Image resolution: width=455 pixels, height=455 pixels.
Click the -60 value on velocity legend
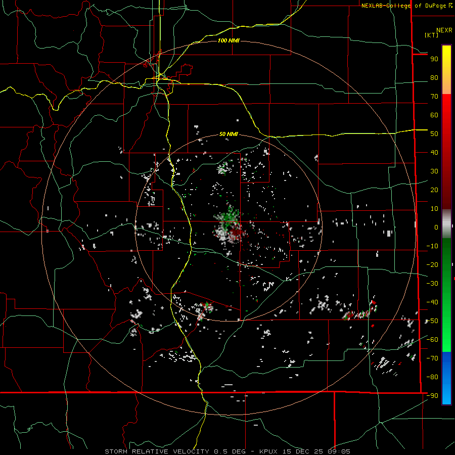[432, 340]
